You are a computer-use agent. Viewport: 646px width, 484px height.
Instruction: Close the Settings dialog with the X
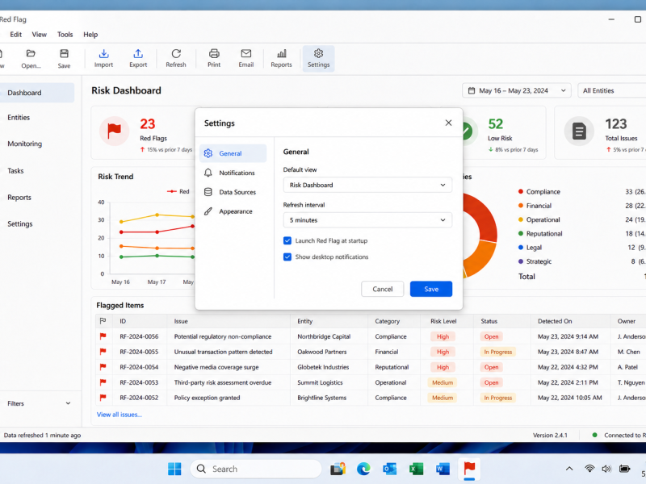449,123
